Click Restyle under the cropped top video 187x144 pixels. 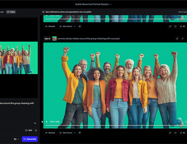coord(50,26)
